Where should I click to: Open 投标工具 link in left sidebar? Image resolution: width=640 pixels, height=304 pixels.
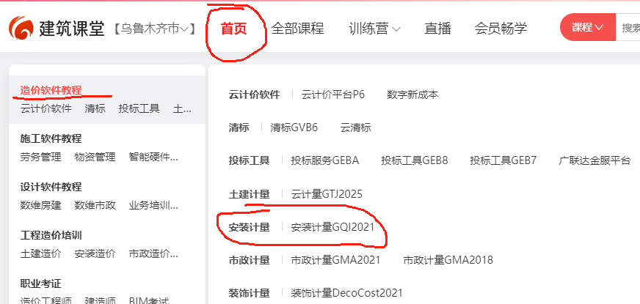[139, 108]
